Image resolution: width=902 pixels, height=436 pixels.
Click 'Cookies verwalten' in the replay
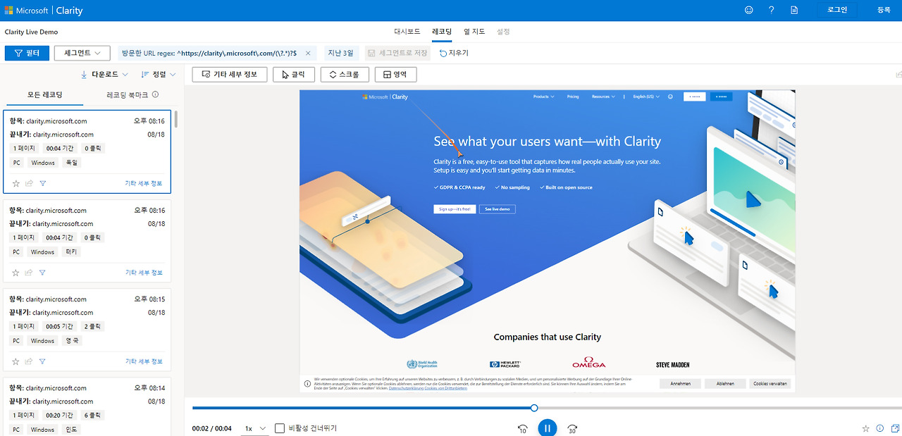[770, 384]
